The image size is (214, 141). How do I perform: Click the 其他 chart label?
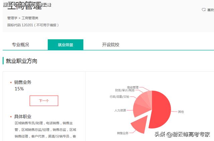click(181, 112)
